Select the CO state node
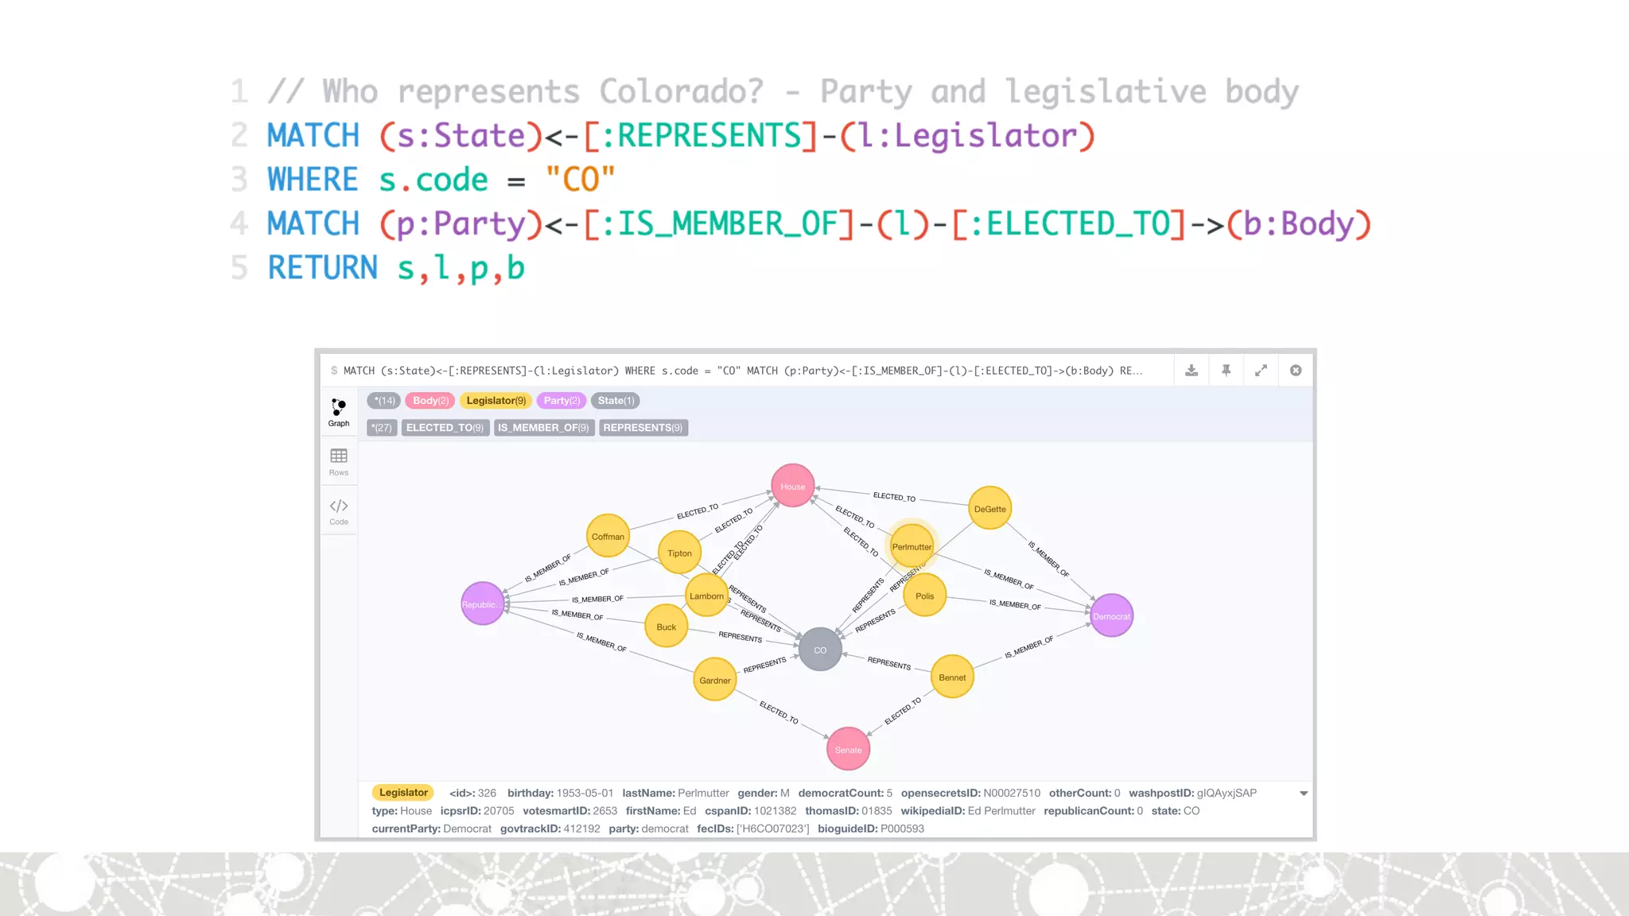The height and width of the screenshot is (916, 1629). click(820, 650)
